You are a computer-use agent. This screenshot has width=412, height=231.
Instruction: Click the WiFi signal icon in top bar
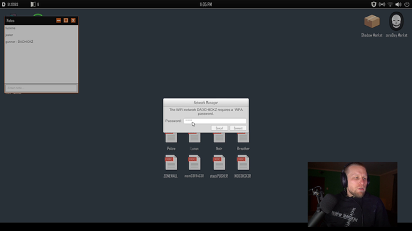pyautogui.click(x=390, y=4)
